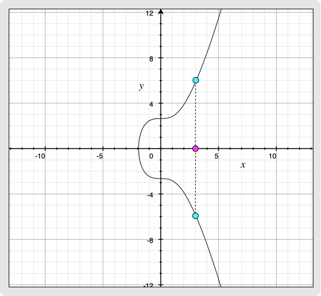Image resolution: width=321 pixels, height=296 pixels.
Task: Click the -10 label on the x-axis
Action: coord(40,157)
